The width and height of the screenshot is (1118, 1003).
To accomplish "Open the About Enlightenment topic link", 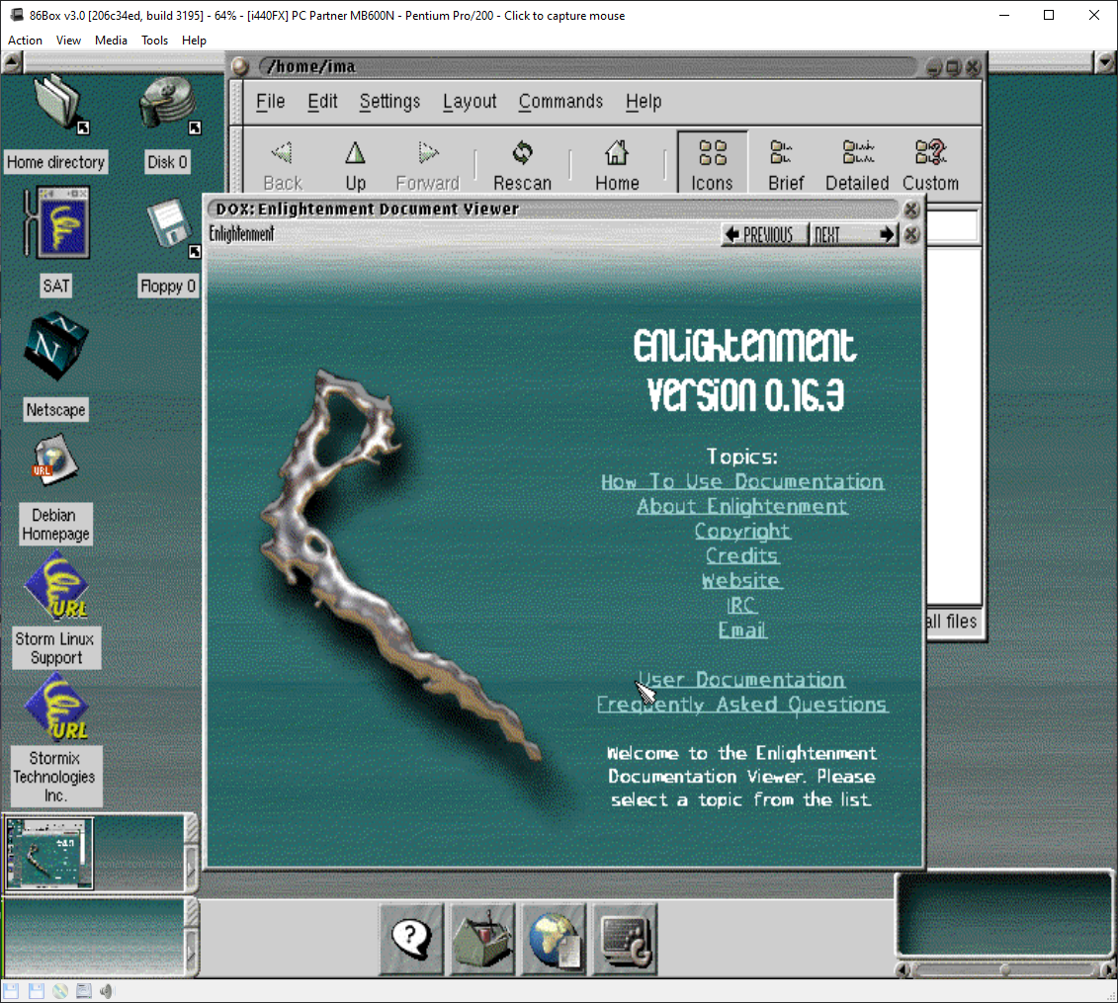I will click(742, 506).
